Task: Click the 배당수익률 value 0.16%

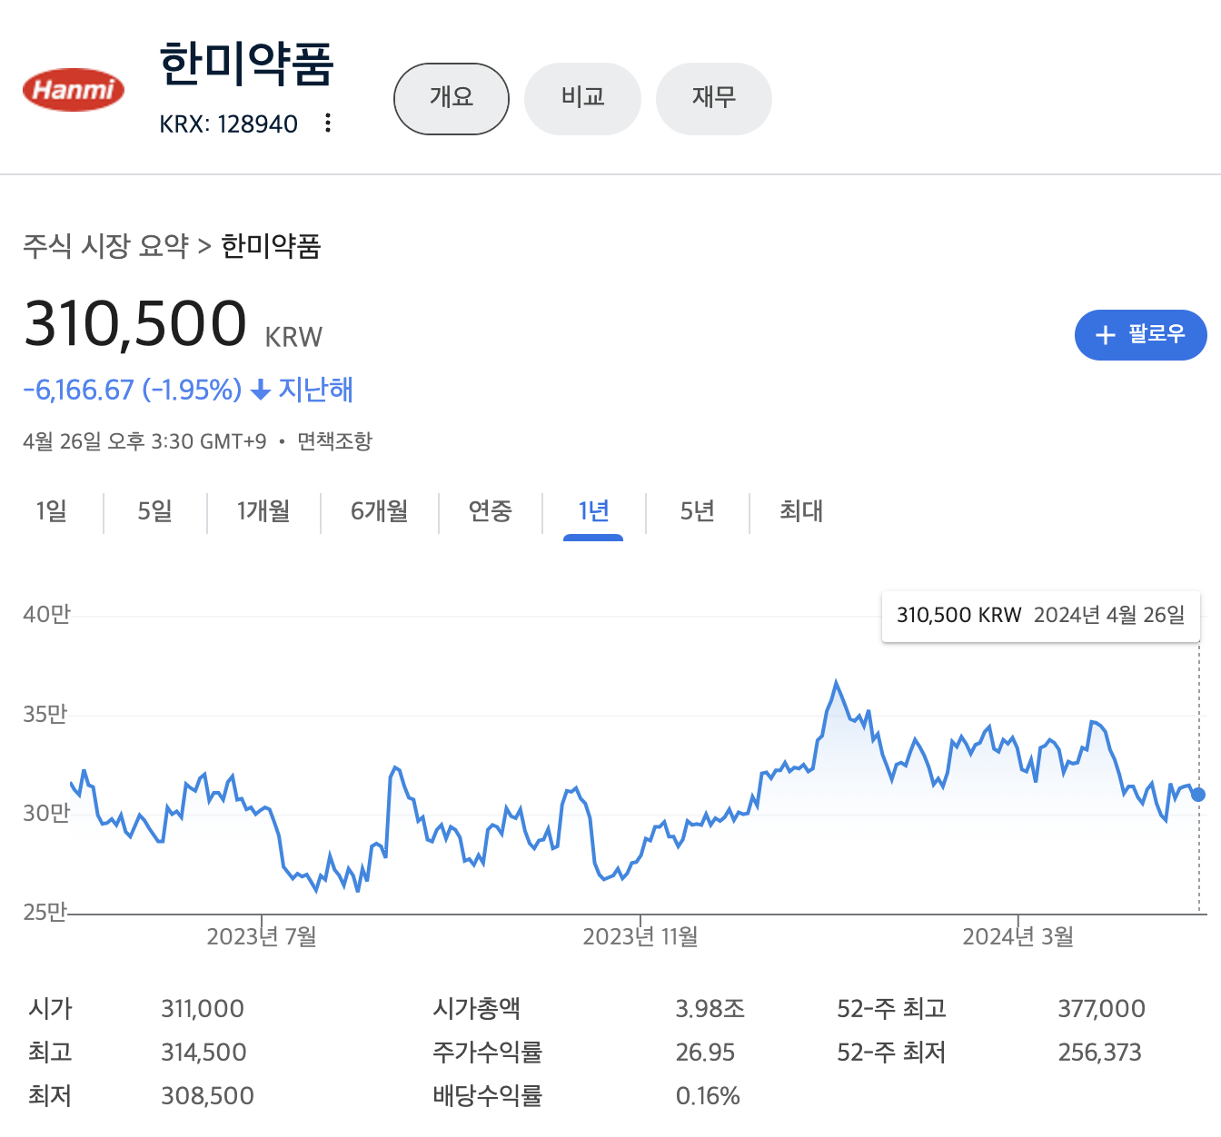Action: [708, 1096]
